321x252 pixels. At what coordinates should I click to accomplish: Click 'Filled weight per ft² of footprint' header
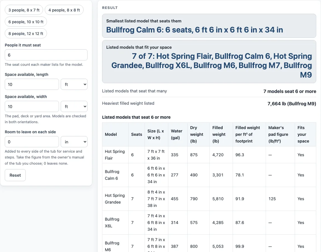point(249,134)
